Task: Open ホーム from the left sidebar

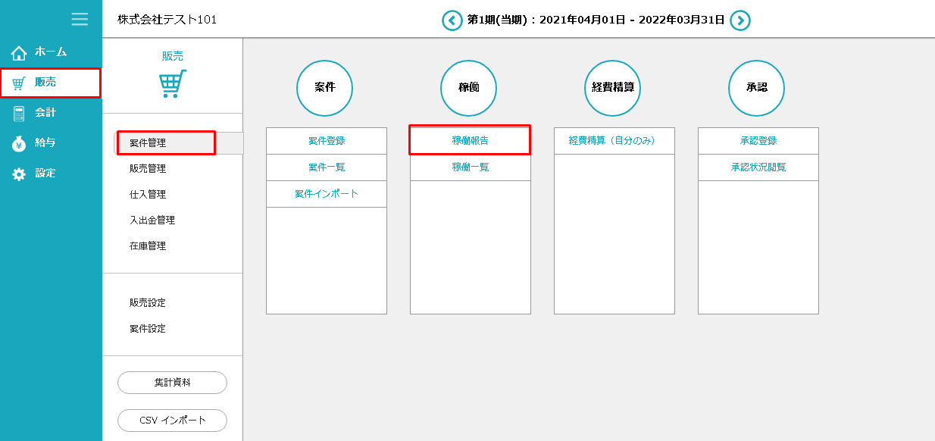Action: tap(50, 52)
